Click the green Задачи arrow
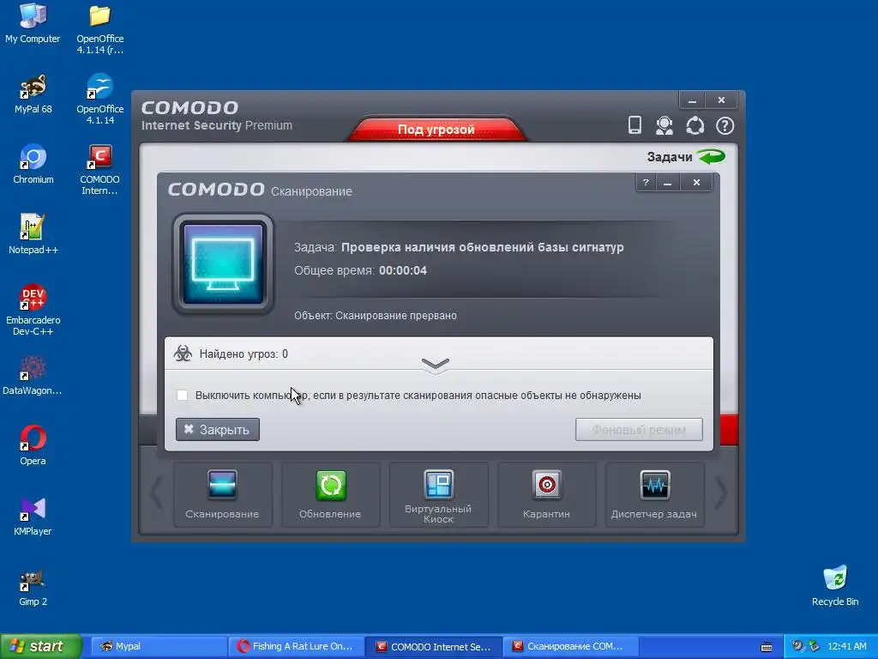This screenshot has width=878, height=659. coord(711,156)
